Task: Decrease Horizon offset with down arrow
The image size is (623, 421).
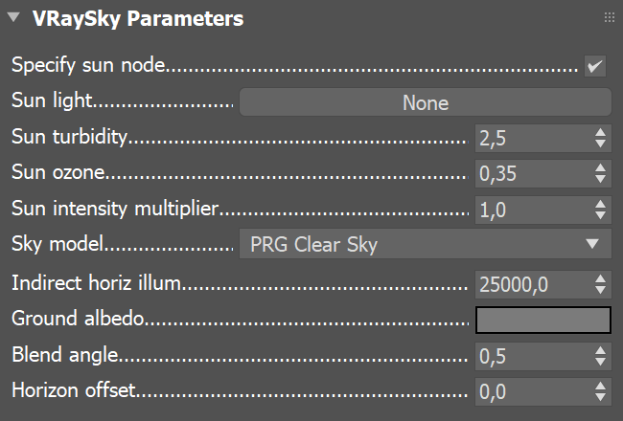Action: (601, 396)
